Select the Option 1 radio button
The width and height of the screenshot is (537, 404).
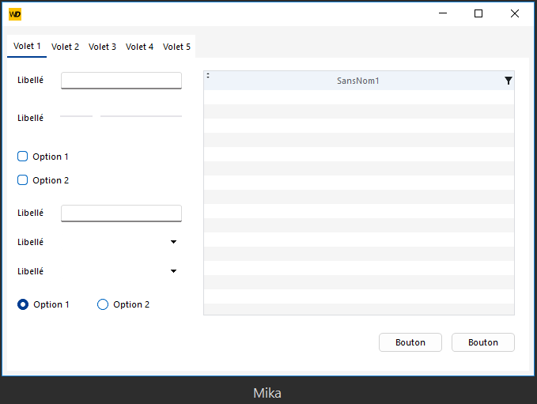click(23, 304)
